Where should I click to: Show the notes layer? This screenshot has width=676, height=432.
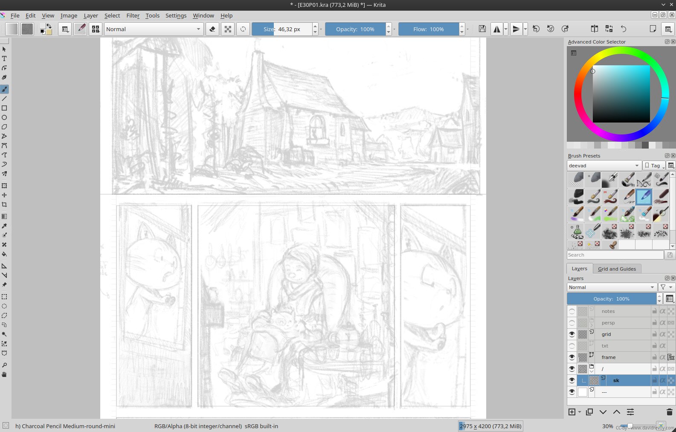572,311
